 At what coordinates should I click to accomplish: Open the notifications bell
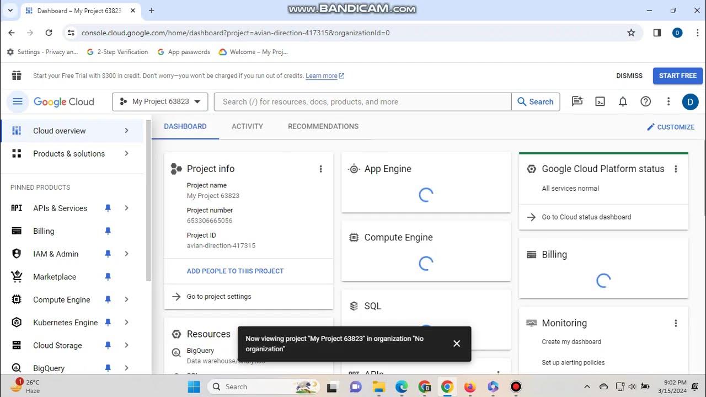click(623, 101)
